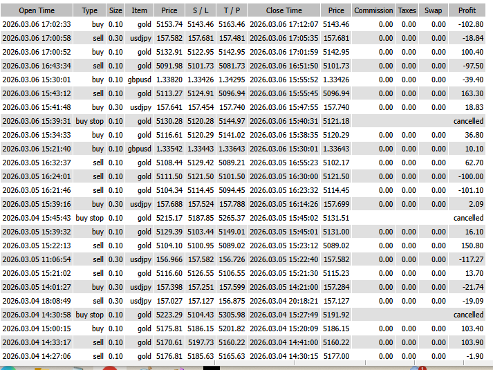The image size is (493, 370).
Task: Select the usdjpy sell opened 2026.03.04 18:08:49
Action: click(x=37, y=301)
